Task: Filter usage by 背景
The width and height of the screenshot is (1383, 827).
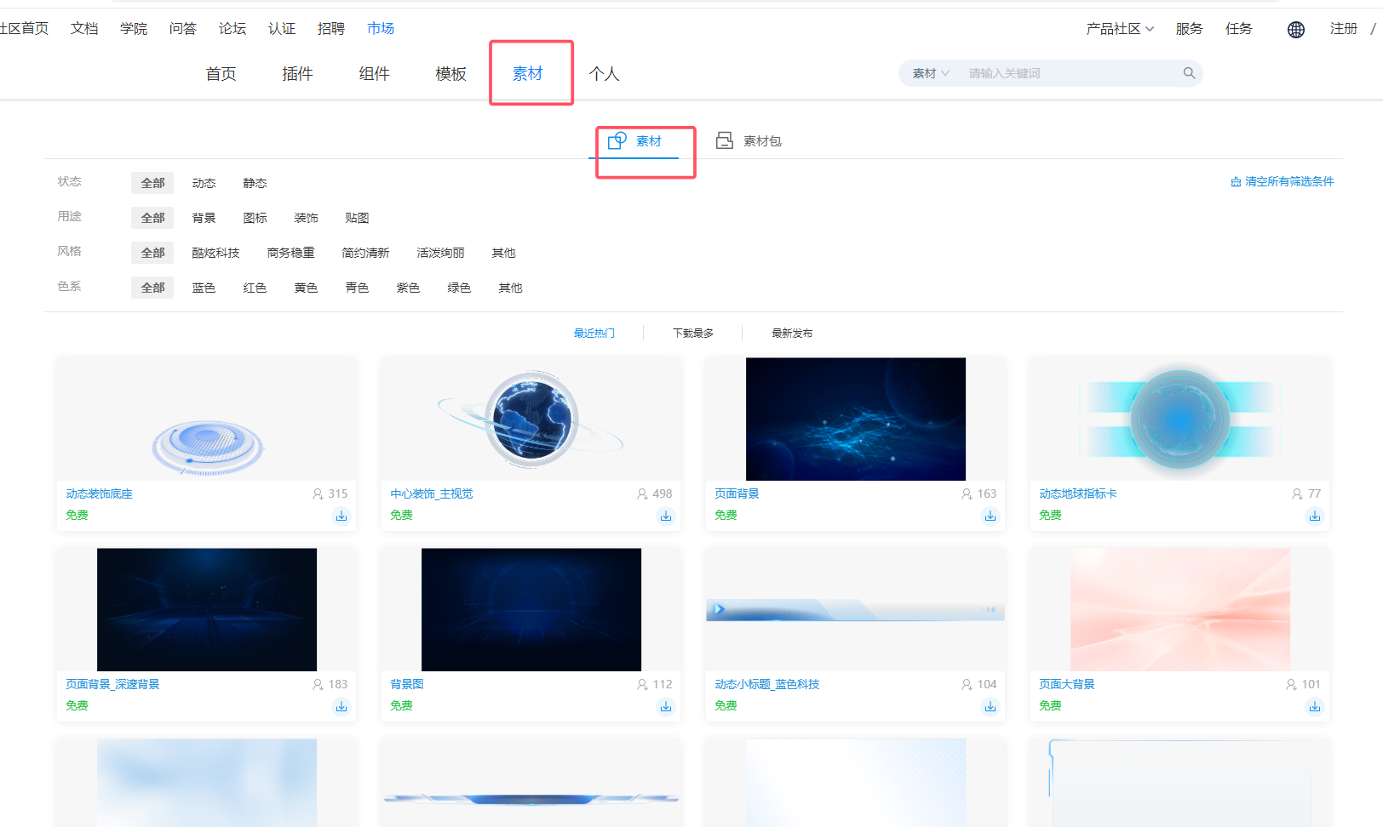Action: 204,218
